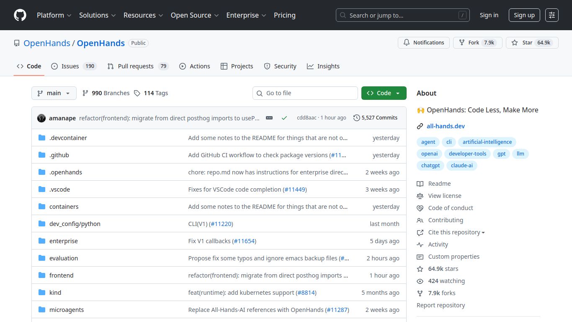Screen dimensions: 572x322
Task: Star the repository with the star icon
Action: coord(514,42)
